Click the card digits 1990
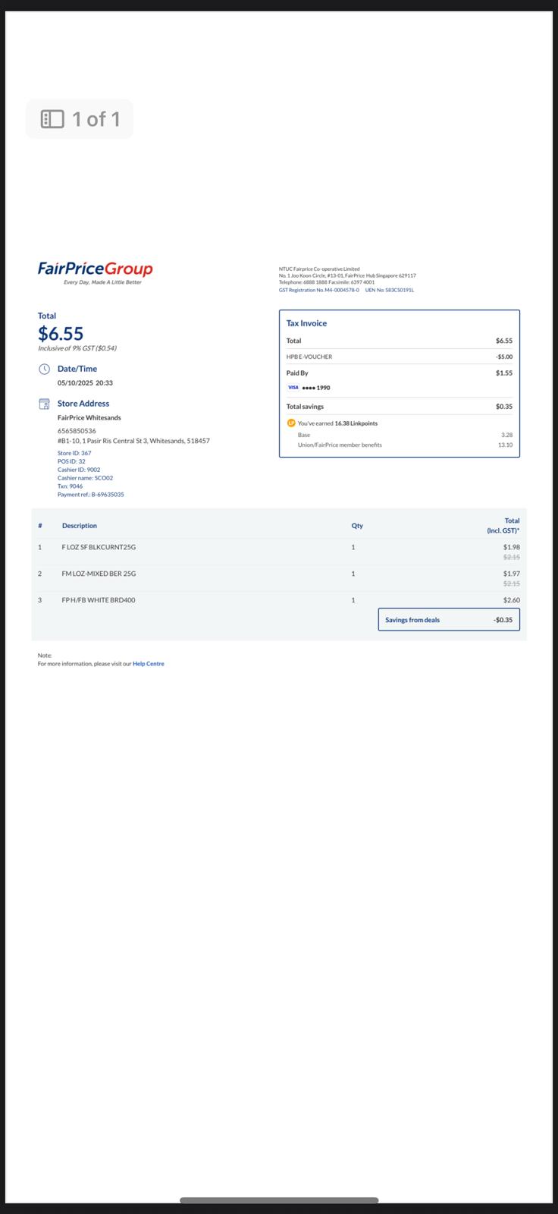 [x=323, y=388]
